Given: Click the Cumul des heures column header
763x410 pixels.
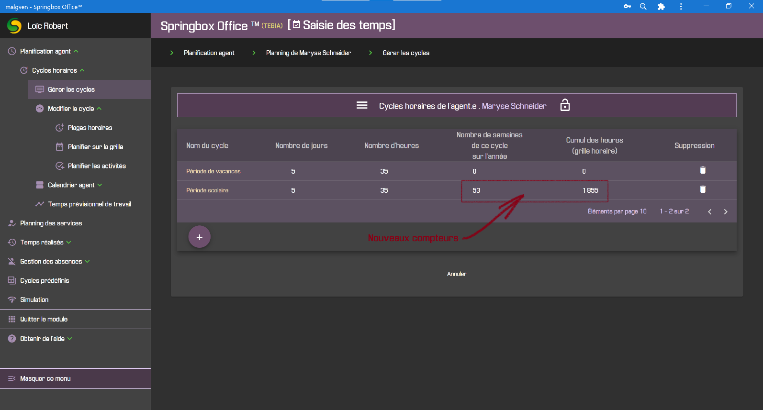Looking at the screenshot, I should tap(595, 145).
